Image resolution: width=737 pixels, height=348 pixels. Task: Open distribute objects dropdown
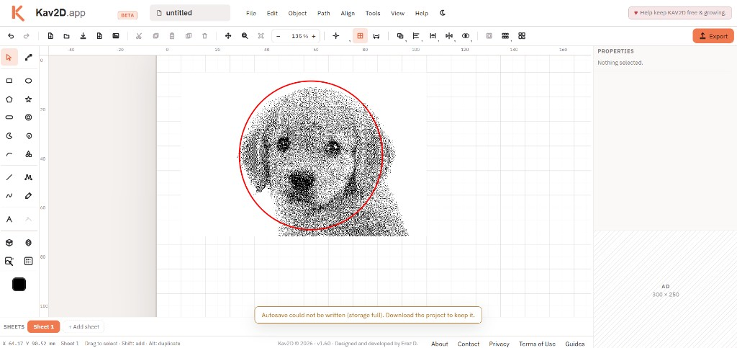pos(433,36)
